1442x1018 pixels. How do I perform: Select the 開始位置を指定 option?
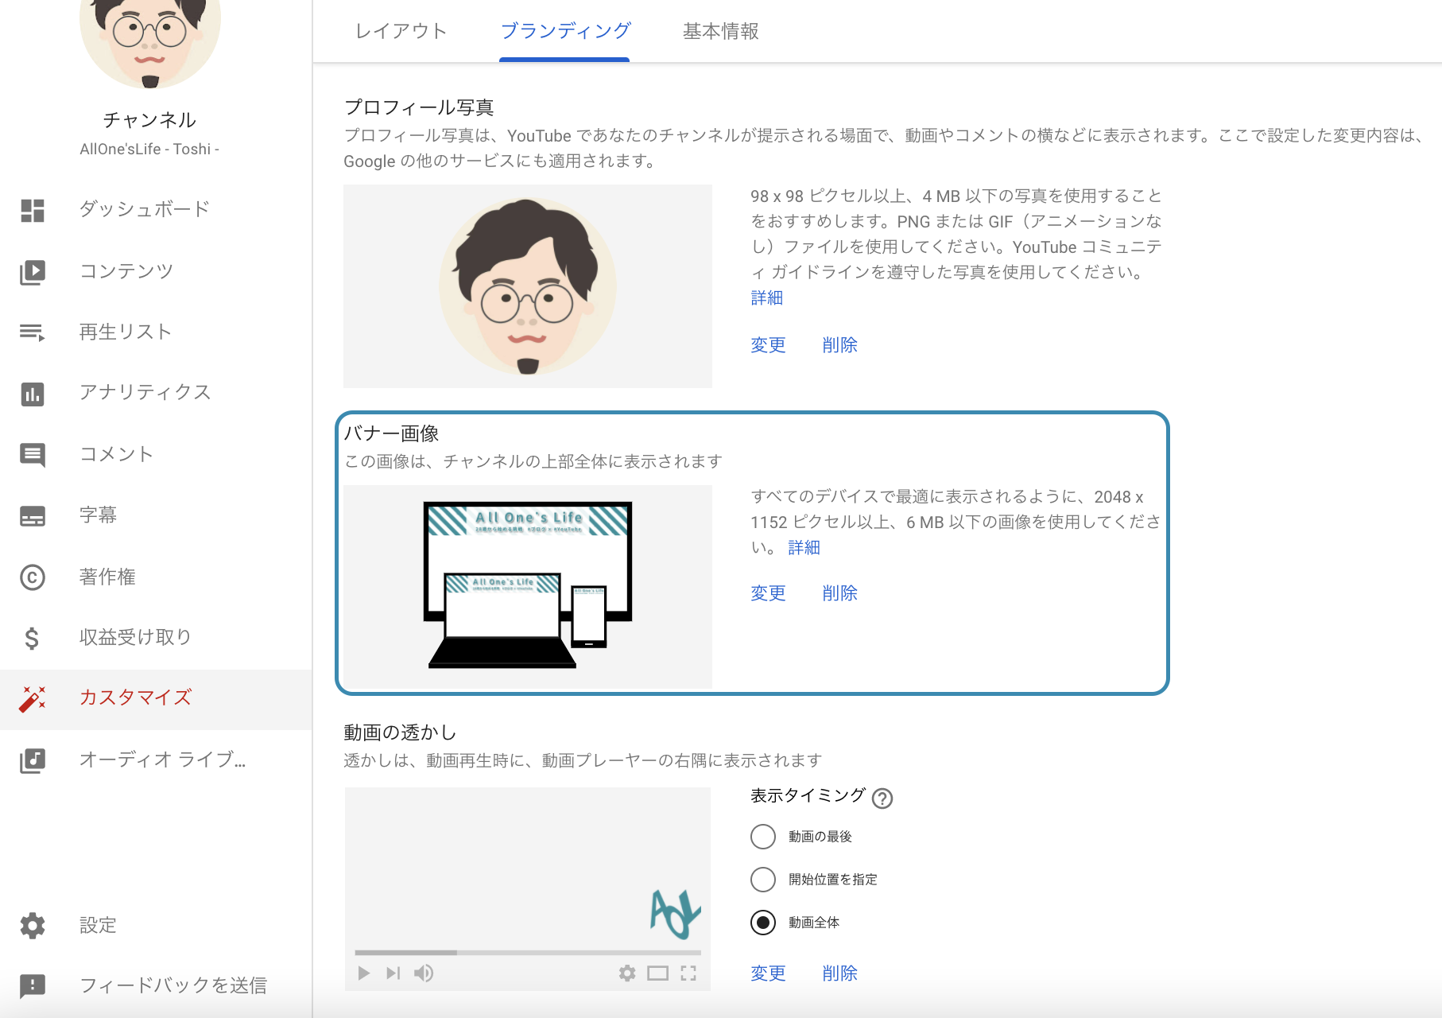(762, 880)
